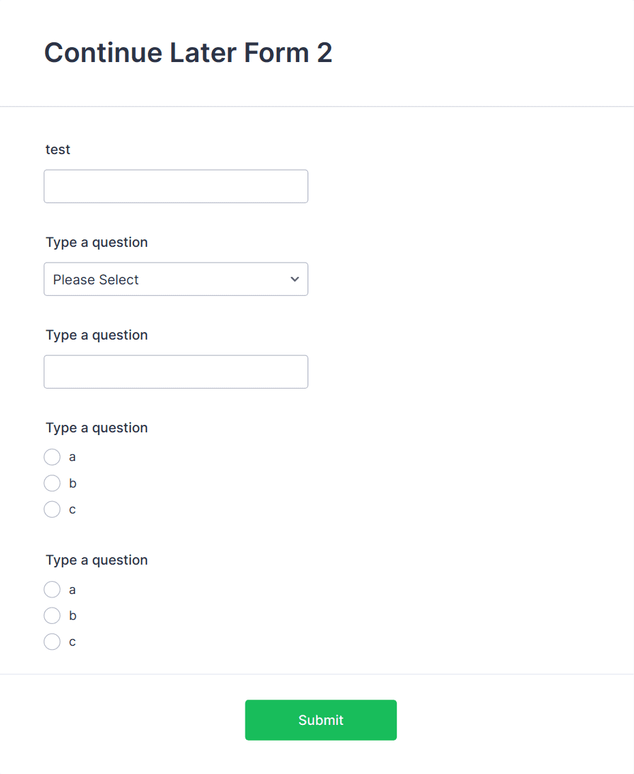Select radio option 'c' in the third question
The width and height of the screenshot is (634, 774).
tap(52, 509)
